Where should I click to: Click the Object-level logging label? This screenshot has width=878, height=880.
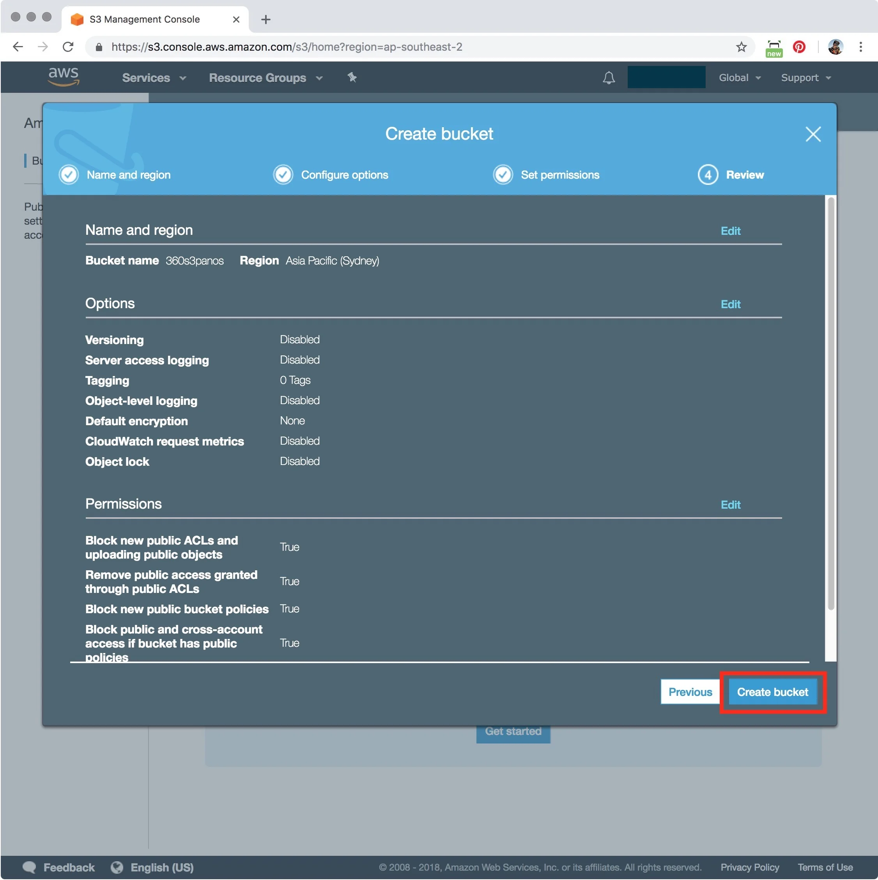tap(141, 401)
